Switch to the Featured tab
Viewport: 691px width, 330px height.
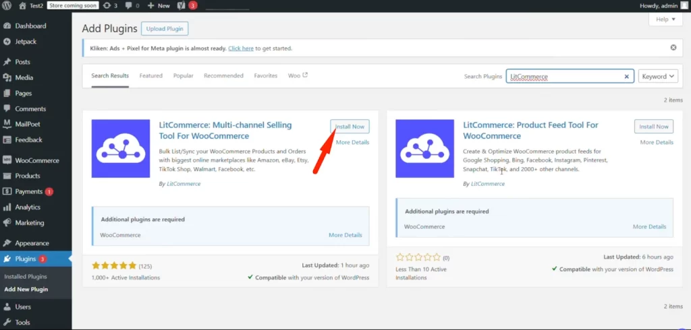tap(151, 75)
